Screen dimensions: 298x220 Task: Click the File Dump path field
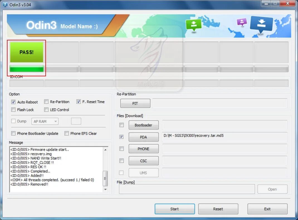(x=187, y=189)
